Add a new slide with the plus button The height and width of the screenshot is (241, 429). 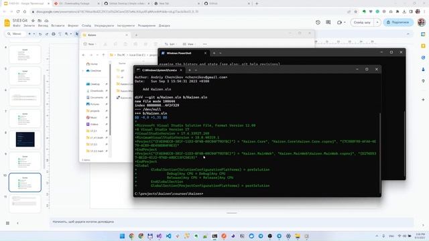29,34
